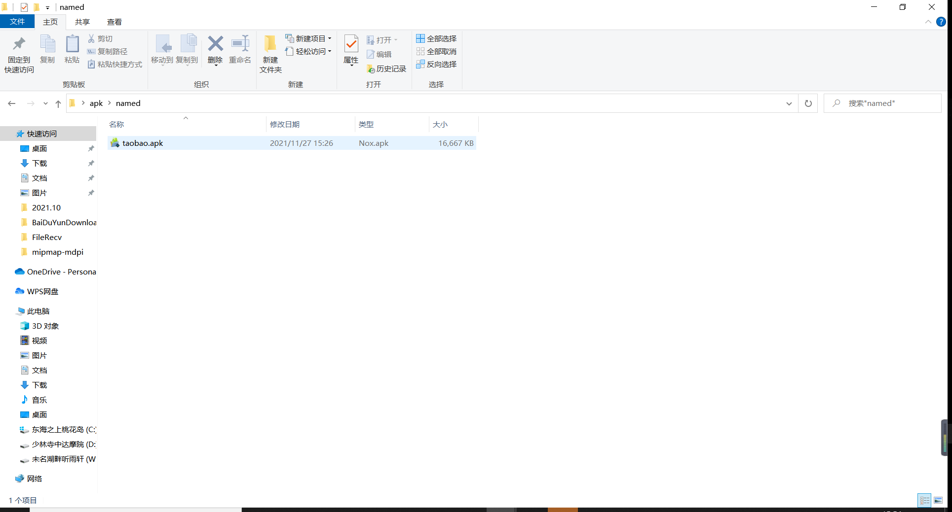Open New item (新建项目) dropdown
This screenshot has width=952, height=512.
pos(308,38)
